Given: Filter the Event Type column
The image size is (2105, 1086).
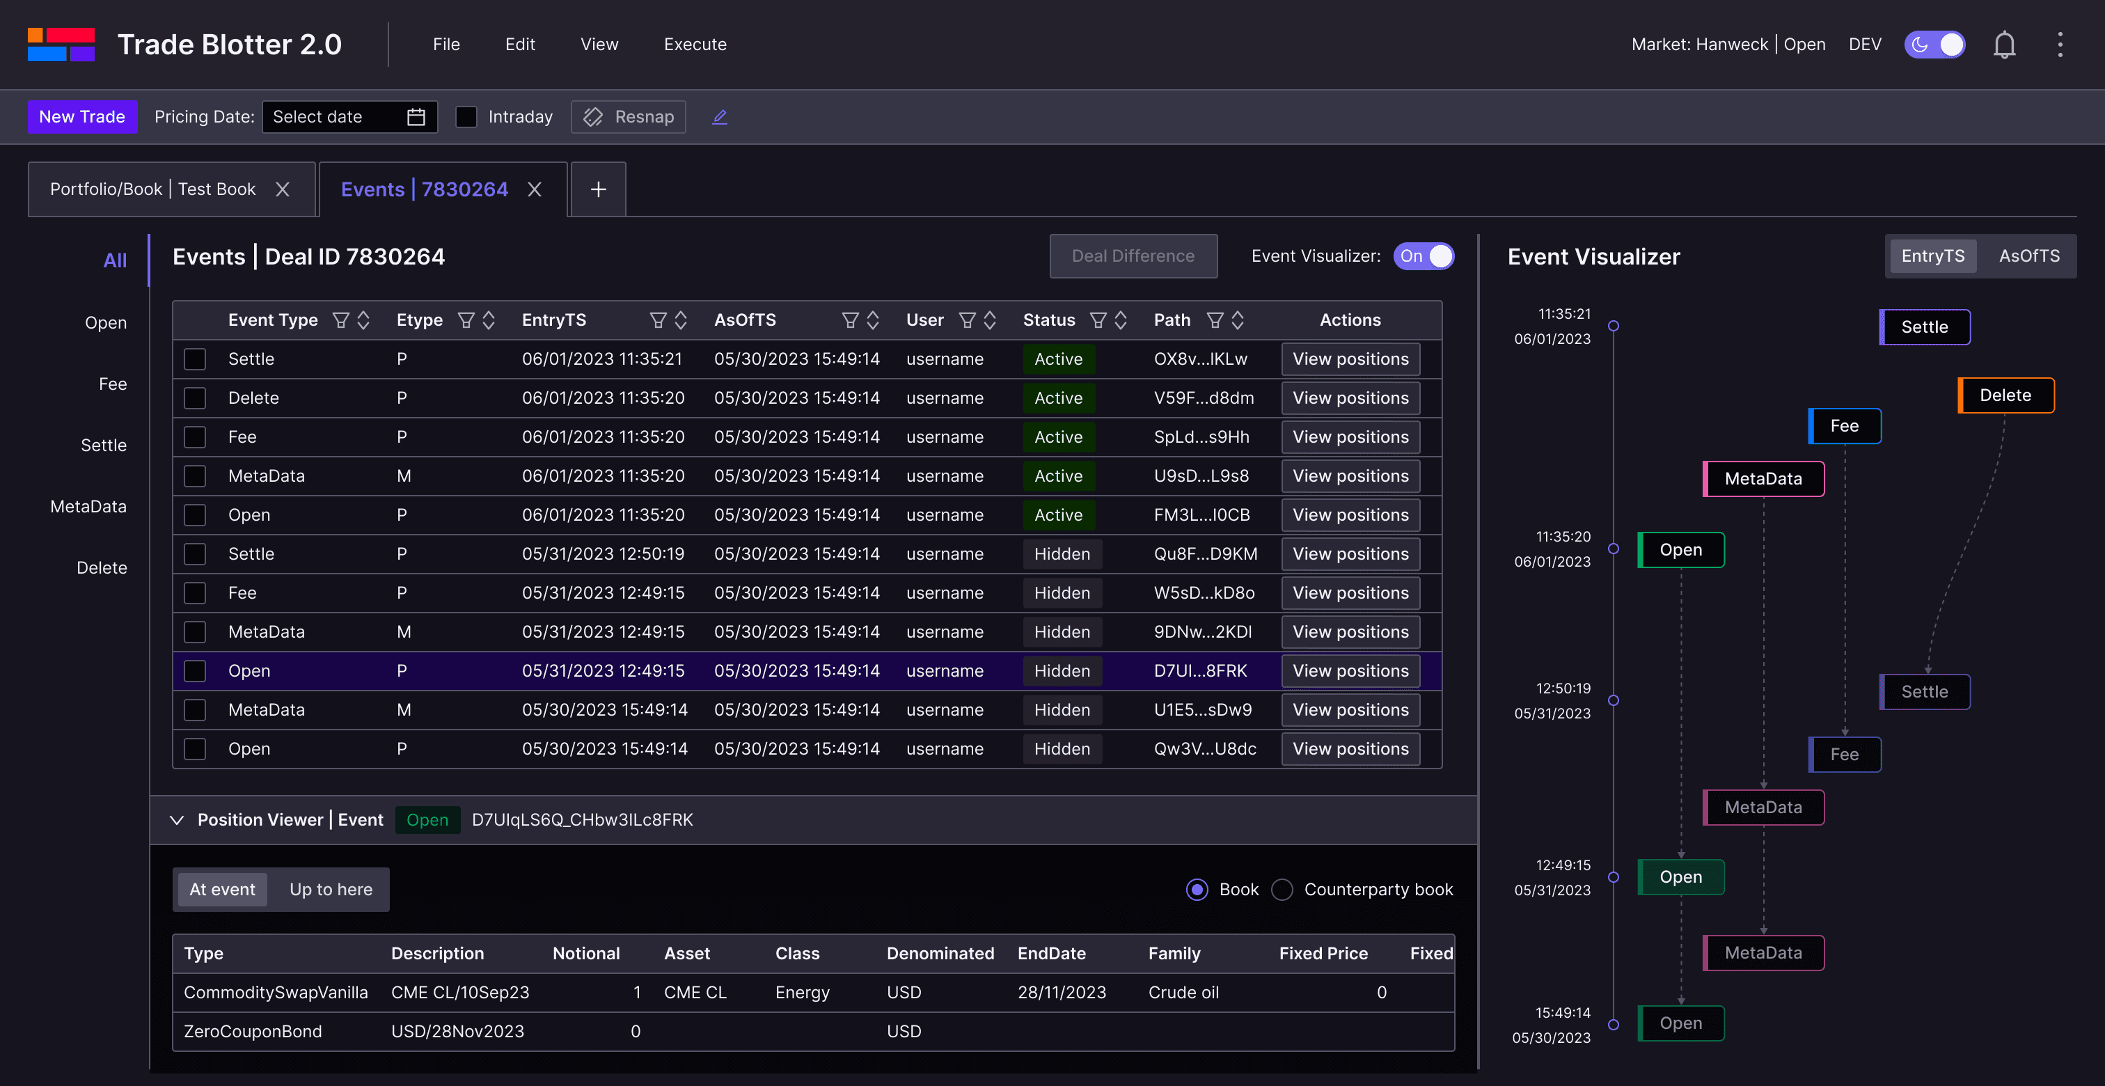Looking at the screenshot, I should coord(341,320).
